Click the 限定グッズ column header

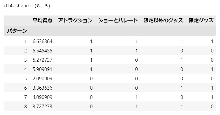click(x=201, y=20)
